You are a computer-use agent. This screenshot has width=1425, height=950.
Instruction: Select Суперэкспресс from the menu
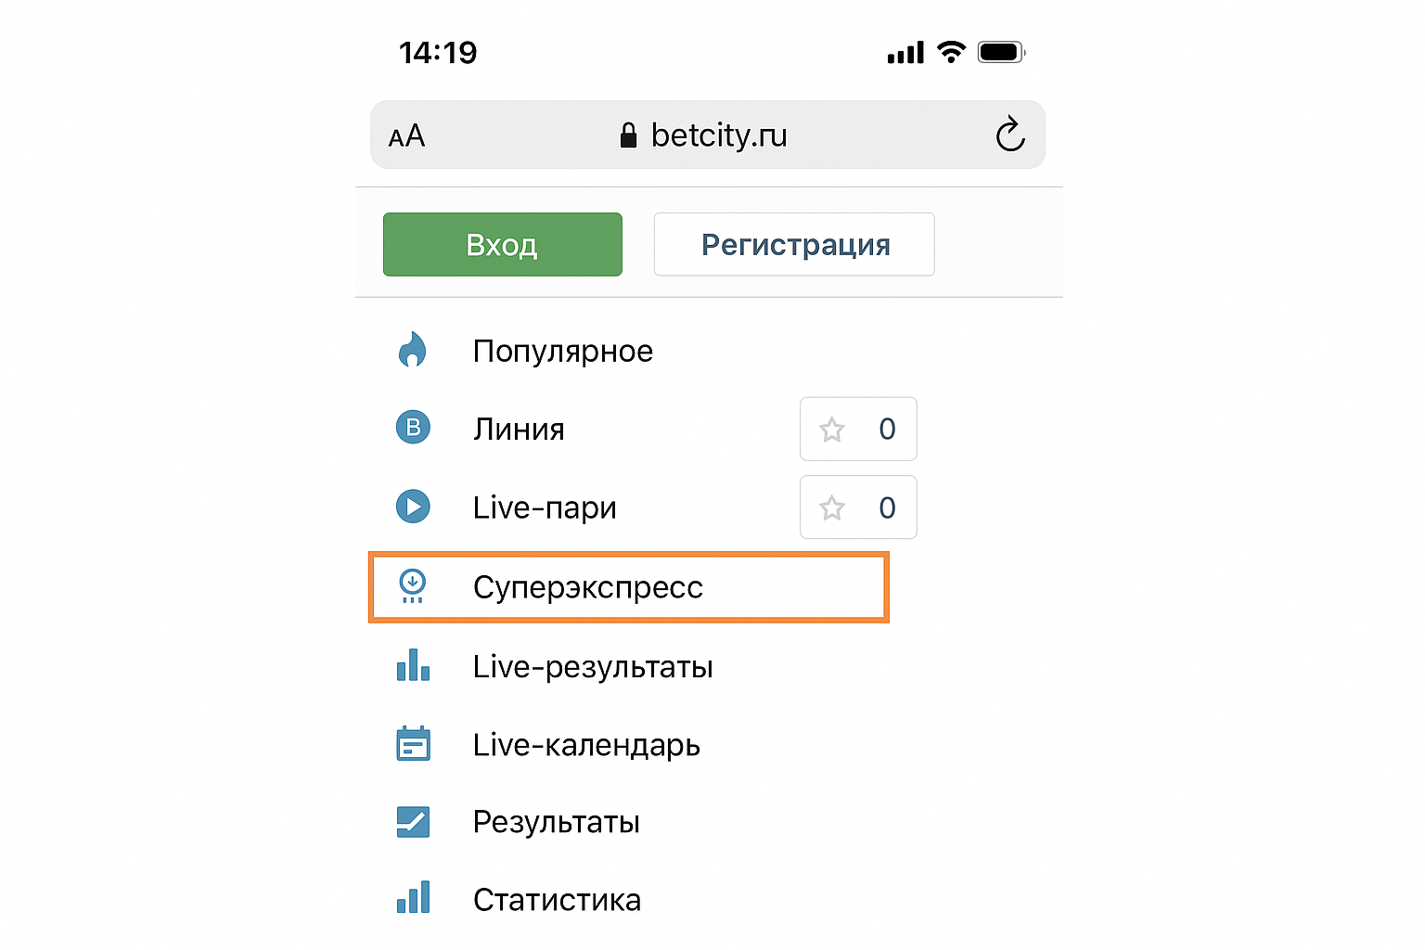[x=587, y=587]
